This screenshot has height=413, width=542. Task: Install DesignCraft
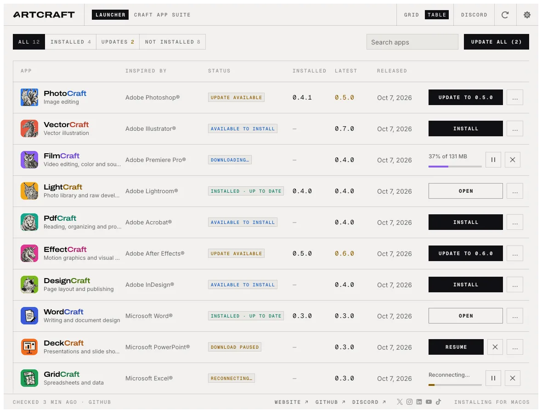click(x=466, y=285)
